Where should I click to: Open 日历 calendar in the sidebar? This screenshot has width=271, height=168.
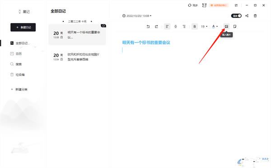[x=16, y=54]
